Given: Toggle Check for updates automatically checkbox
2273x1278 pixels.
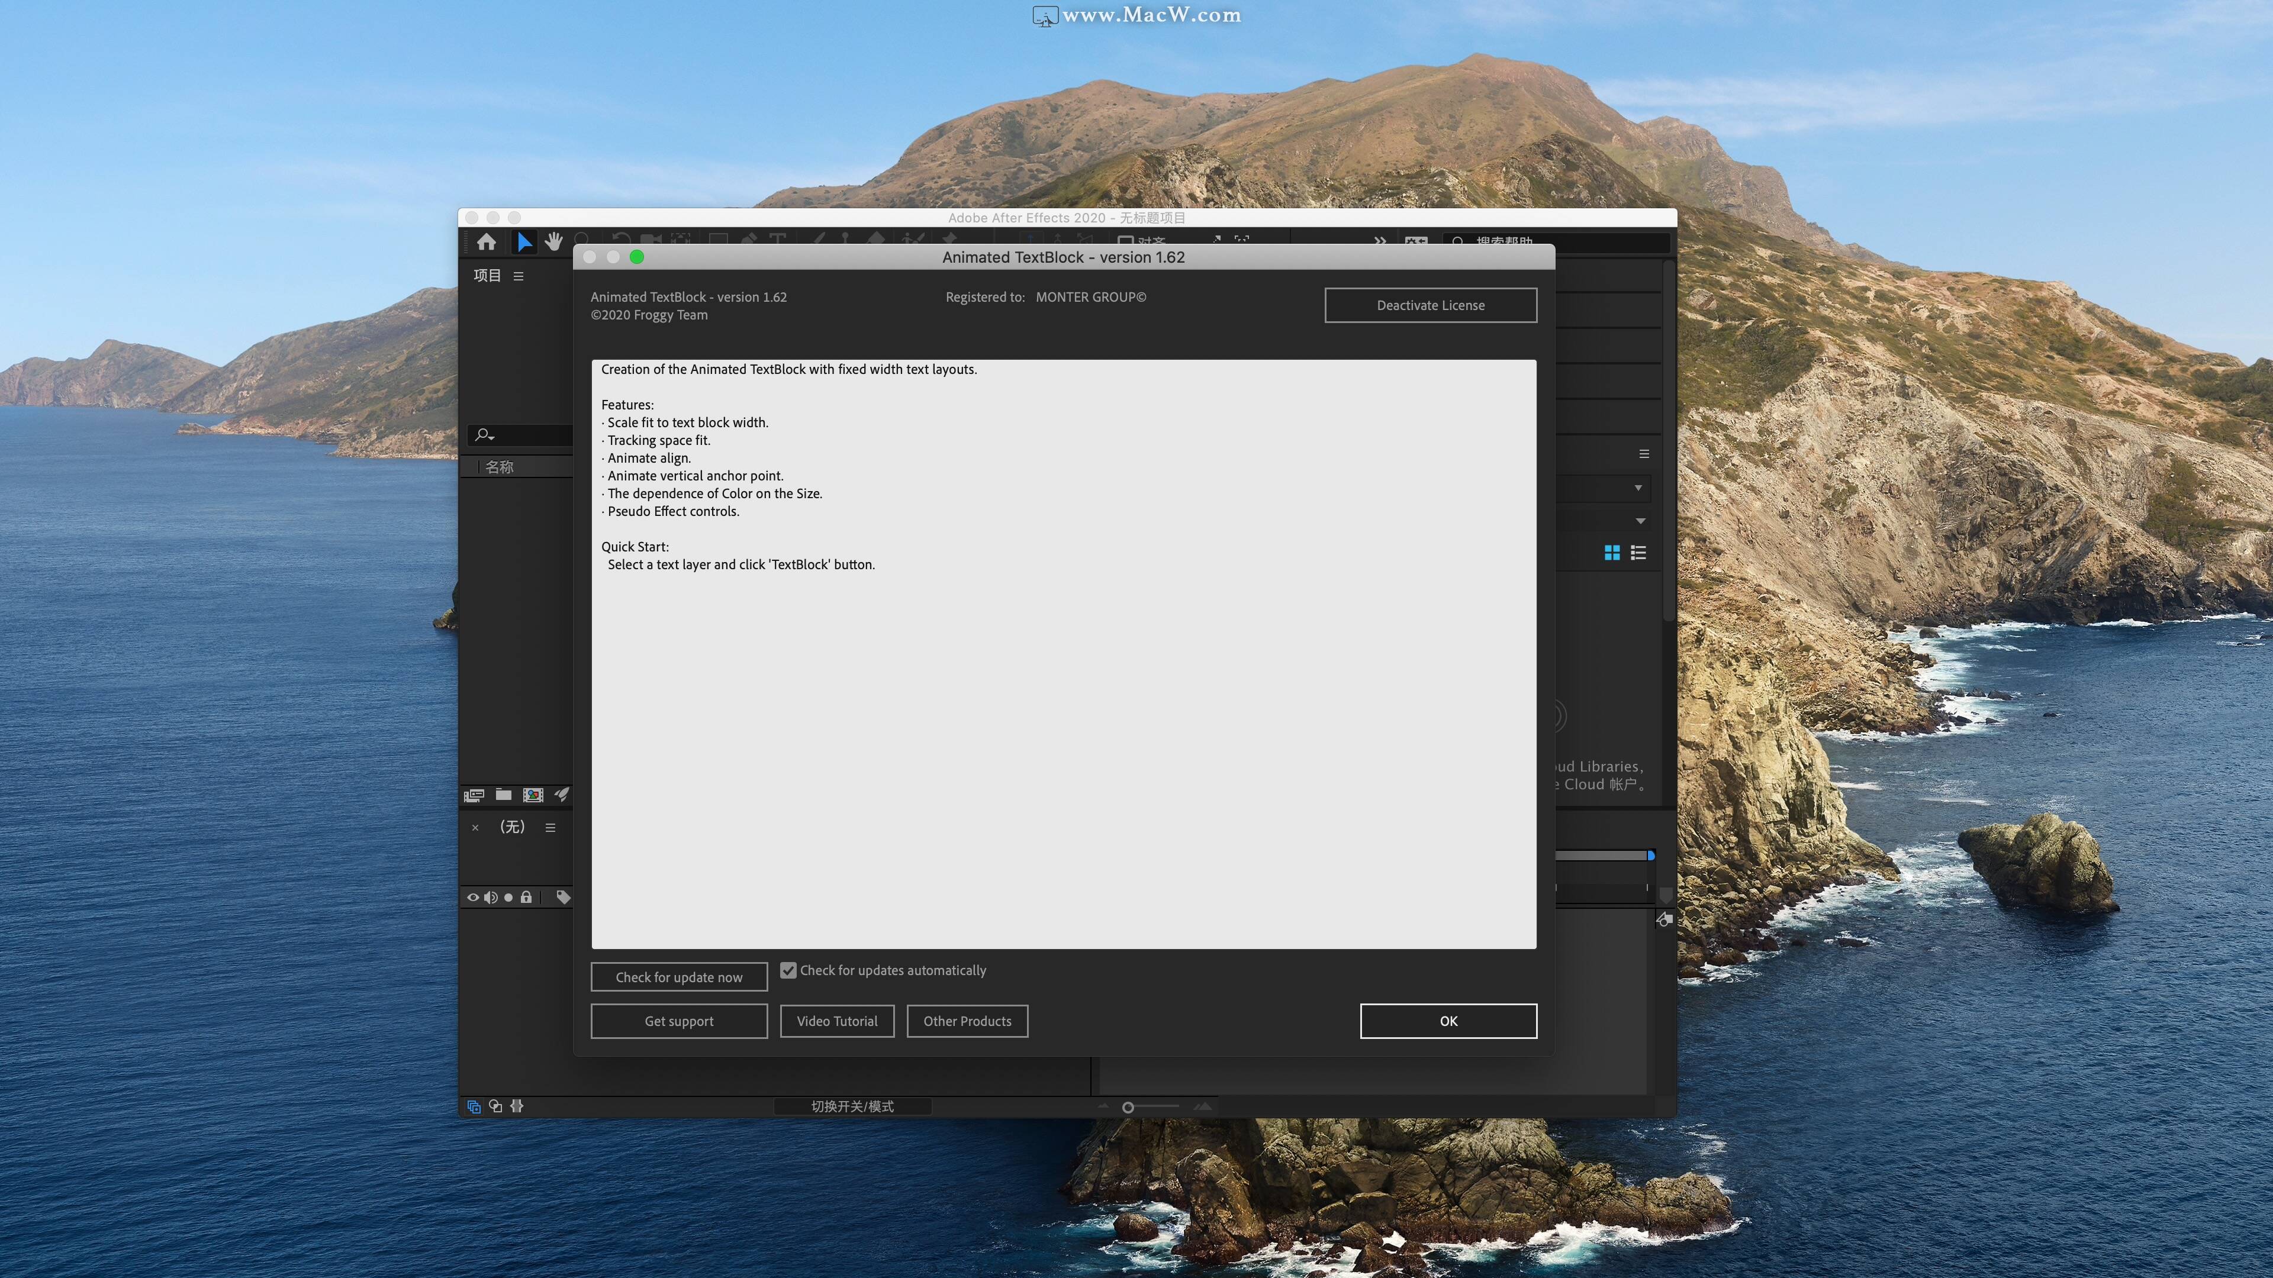Looking at the screenshot, I should pos(788,970).
